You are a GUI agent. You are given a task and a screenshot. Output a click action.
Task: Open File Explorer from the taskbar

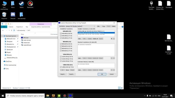click(48, 96)
